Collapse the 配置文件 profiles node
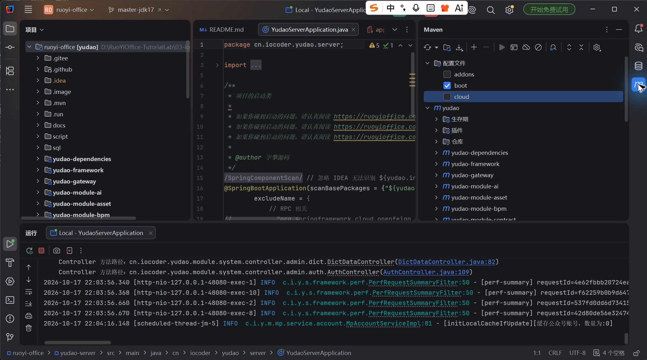This screenshot has height=360, width=647. [427, 63]
